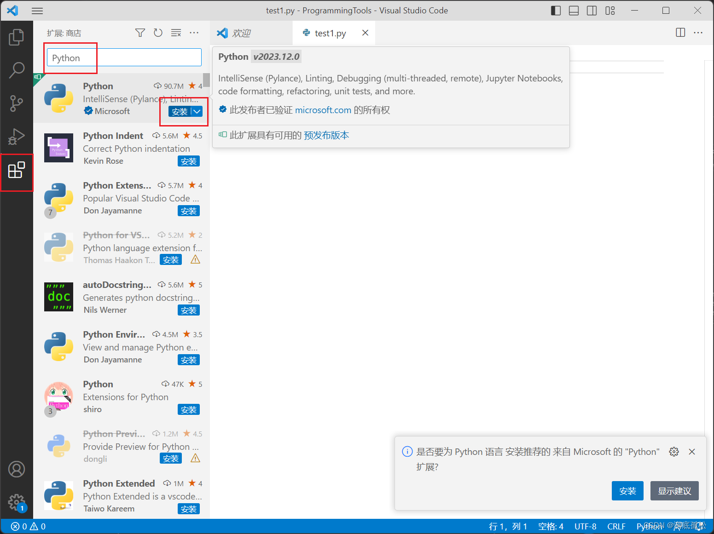Clear extension search results icon

click(x=176, y=33)
